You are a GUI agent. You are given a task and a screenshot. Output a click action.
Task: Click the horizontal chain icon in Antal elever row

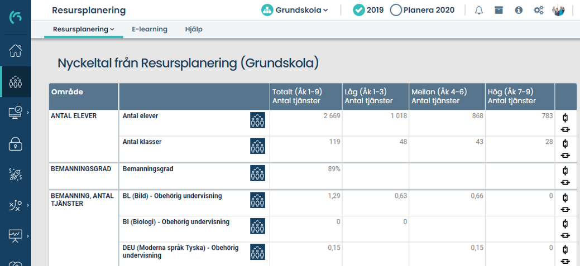565,130
